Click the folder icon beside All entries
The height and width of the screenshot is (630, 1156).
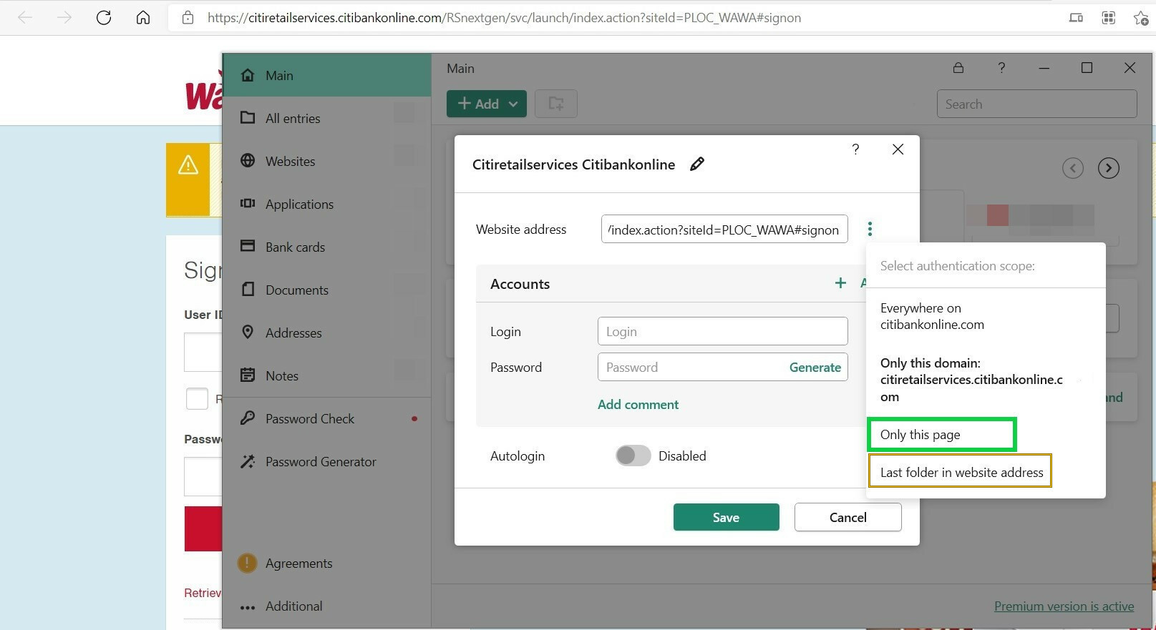[x=248, y=117]
